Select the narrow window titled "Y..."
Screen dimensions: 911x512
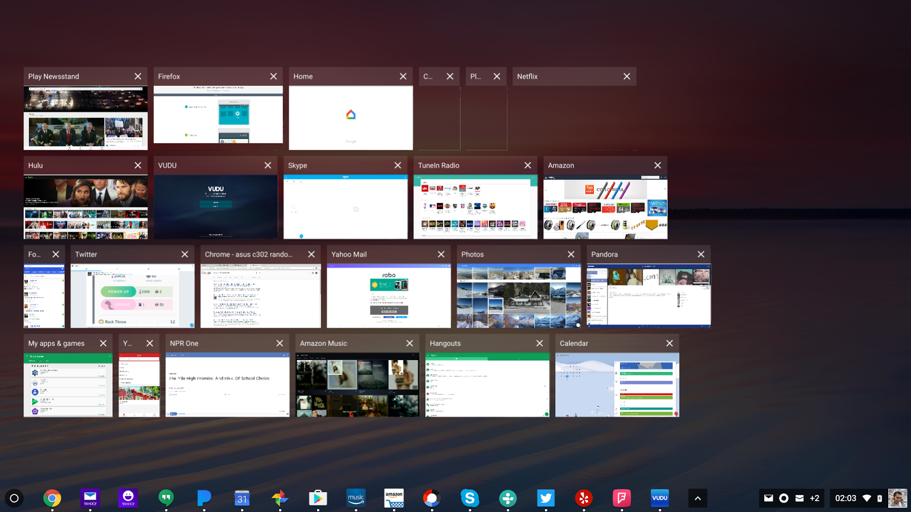pyautogui.click(x=139, y=375)
